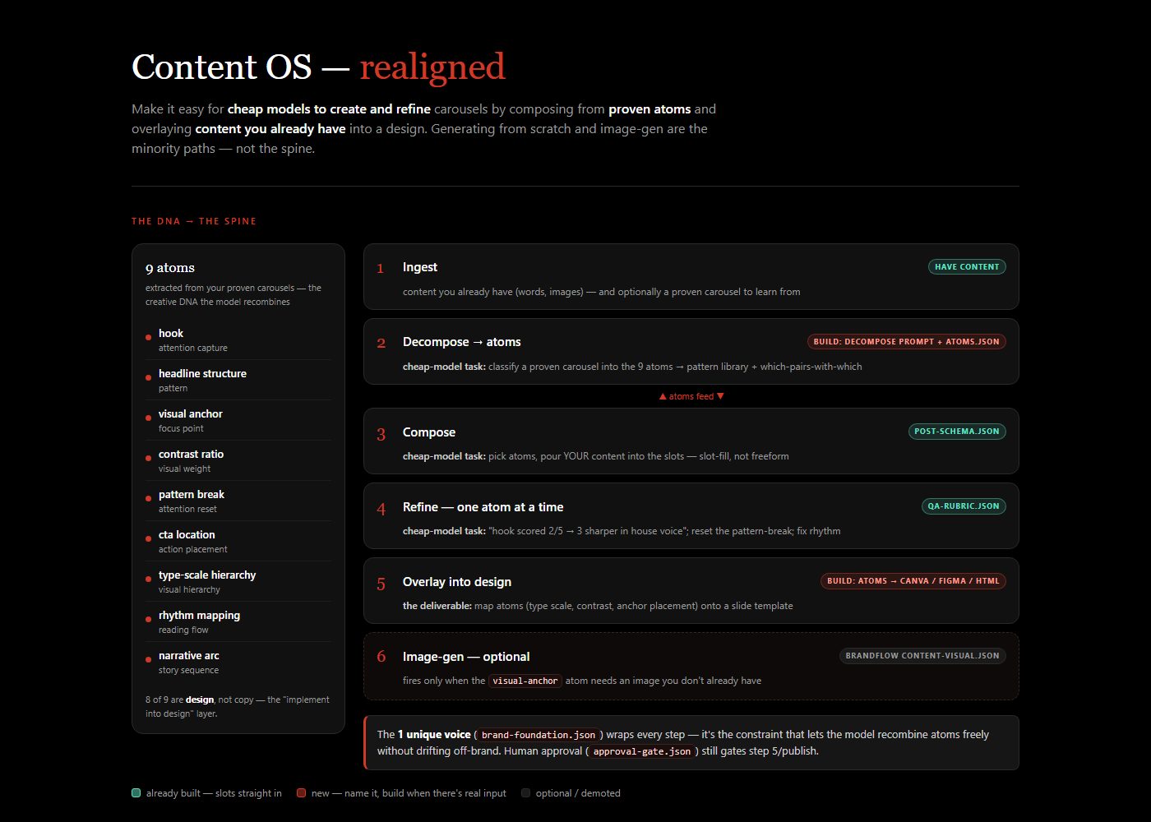Click the atoms feed arrow indicator
The width and height of the screenshot is (1151, 822).
pyautogui.click(x=691, y=396)
